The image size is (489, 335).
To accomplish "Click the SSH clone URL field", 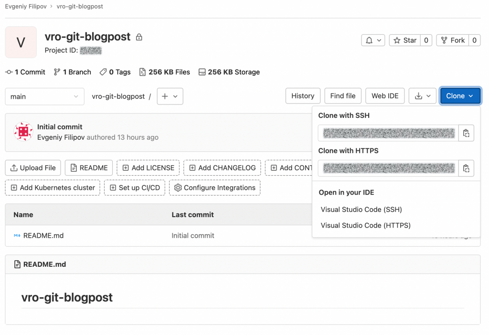I will tap(388, 133).
